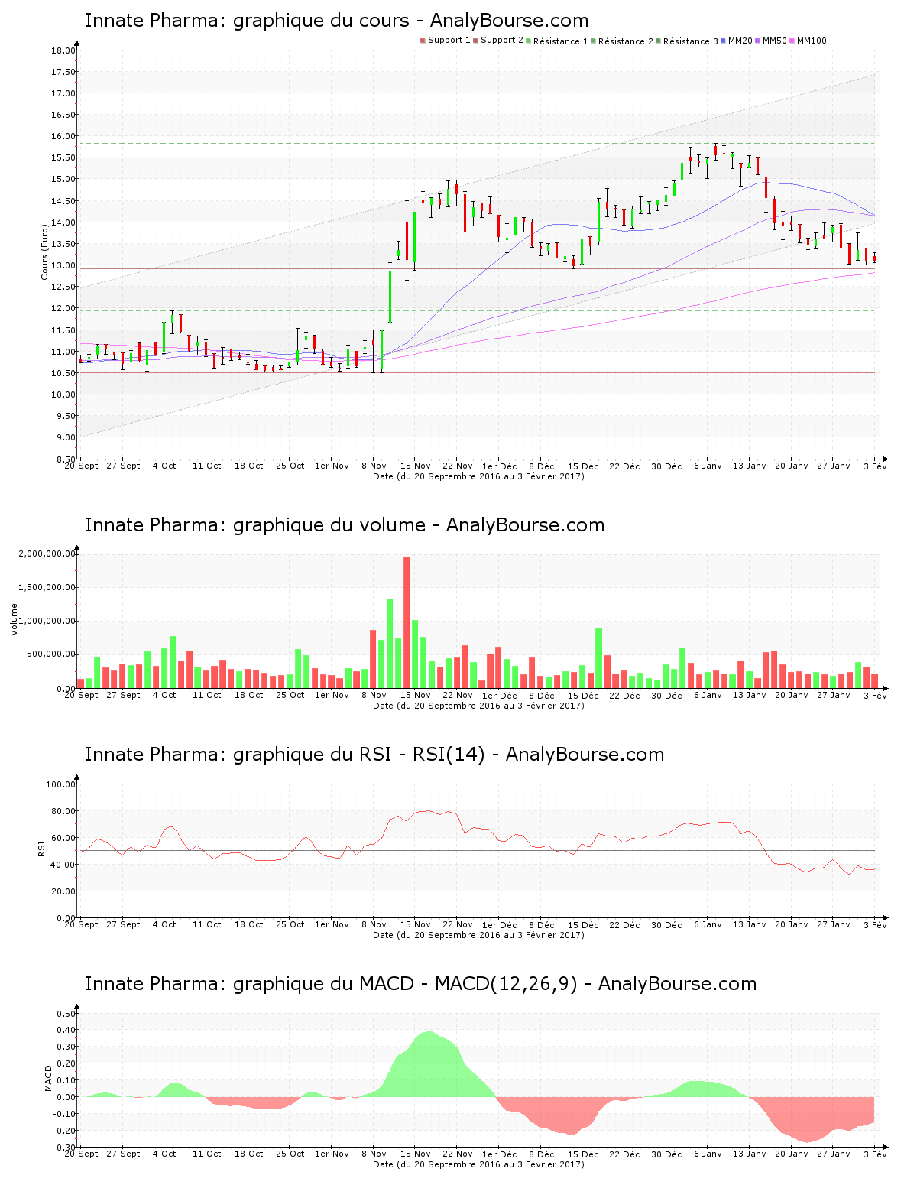The image size is (917, 1185).
Task: Click the Résistance 1 legend color swatch
Action: click(529, 41)
